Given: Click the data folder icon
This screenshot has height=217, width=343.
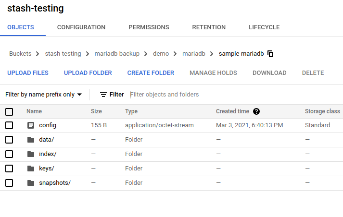Looking at the screenshot, I should (31, 140).
